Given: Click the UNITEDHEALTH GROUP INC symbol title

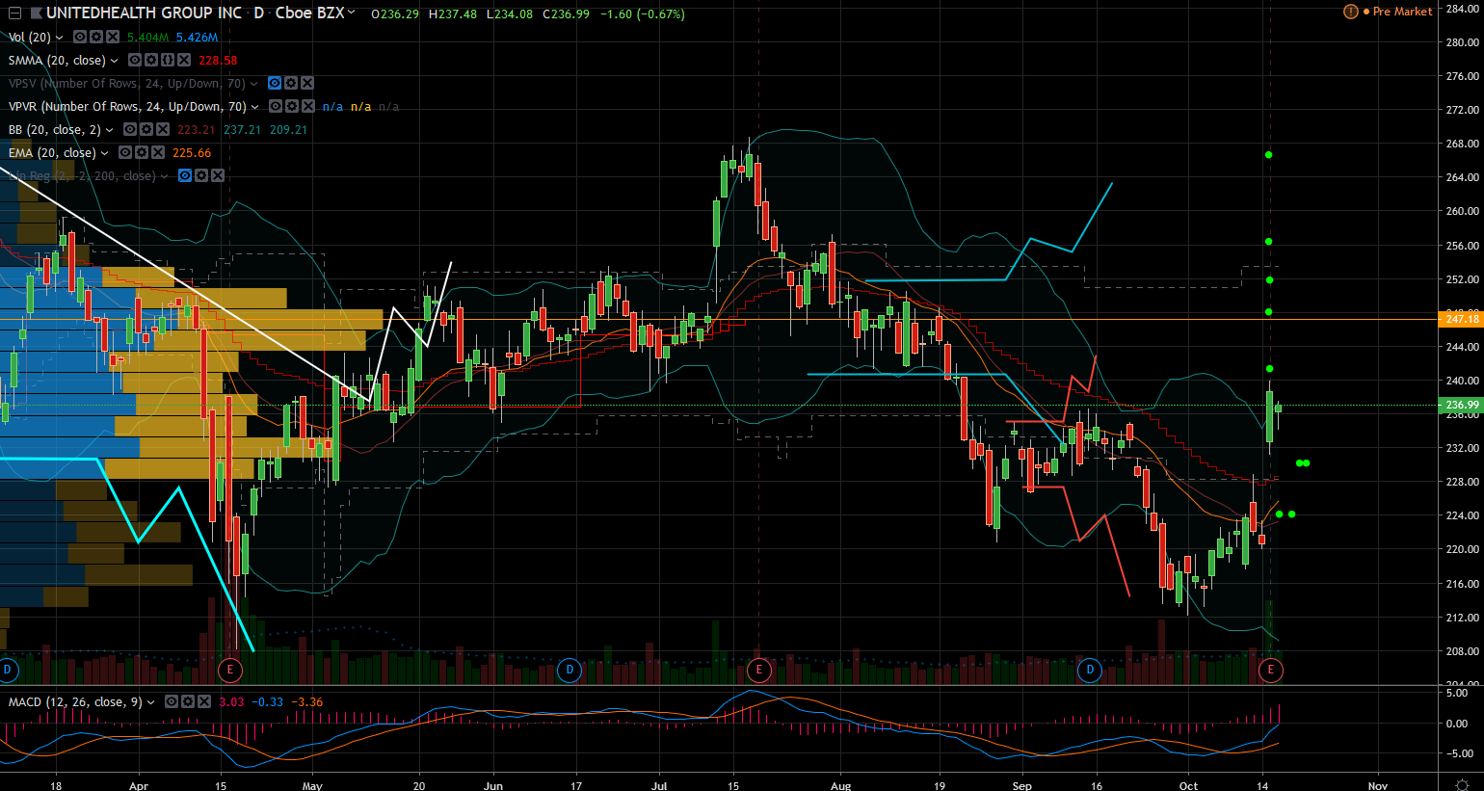Looking at the screenshot, I should 144,13.
